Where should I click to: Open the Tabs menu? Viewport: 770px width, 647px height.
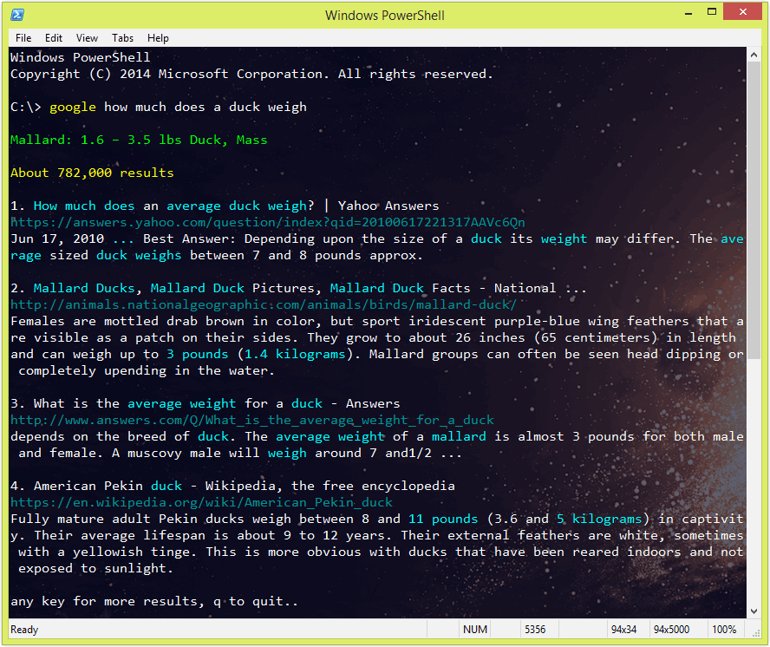(122, 38)
